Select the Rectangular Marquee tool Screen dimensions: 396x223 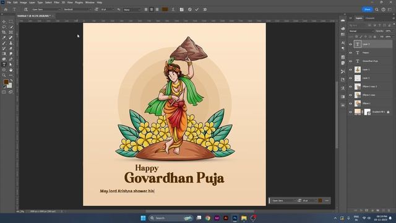coord(11,22)
